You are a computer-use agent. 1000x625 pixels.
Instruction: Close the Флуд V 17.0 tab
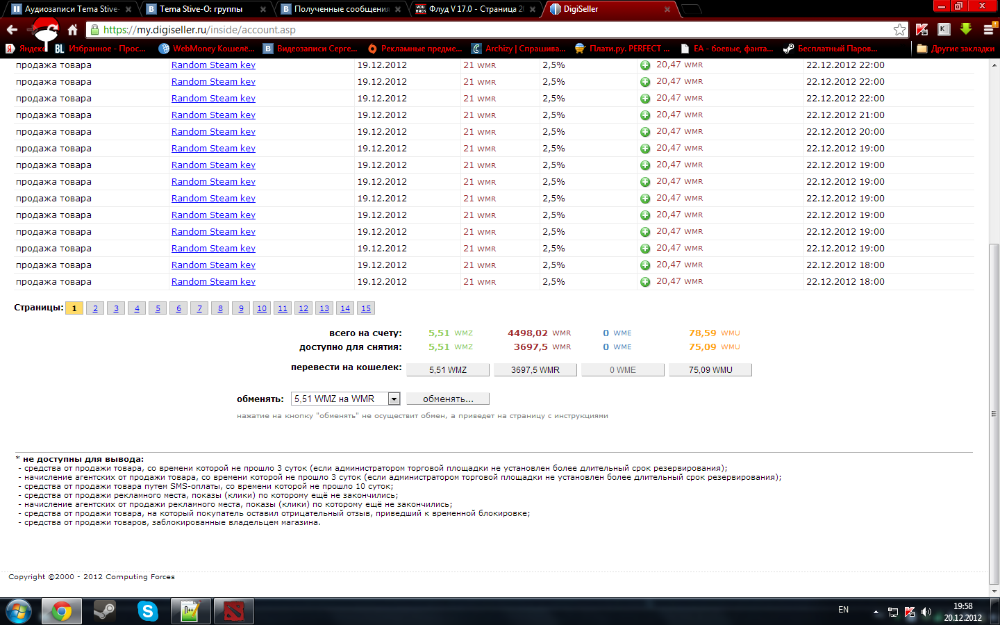click(x=532, y=9)
